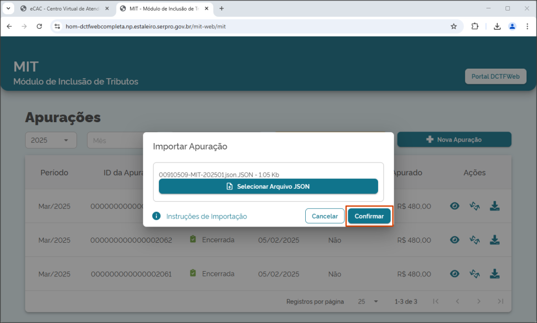Image resolution: width=537 pixels, height=323 pixels.
Task: Open the browser tab search chevron
Action: pos(8,8)
